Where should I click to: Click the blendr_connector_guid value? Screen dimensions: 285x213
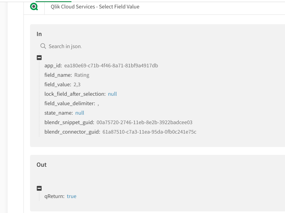click(149, 132)
